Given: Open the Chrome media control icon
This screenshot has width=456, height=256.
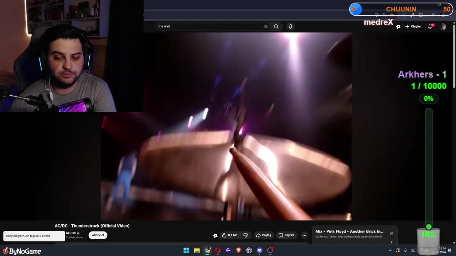Looking at the screenshot, I should tap(434, 15).
